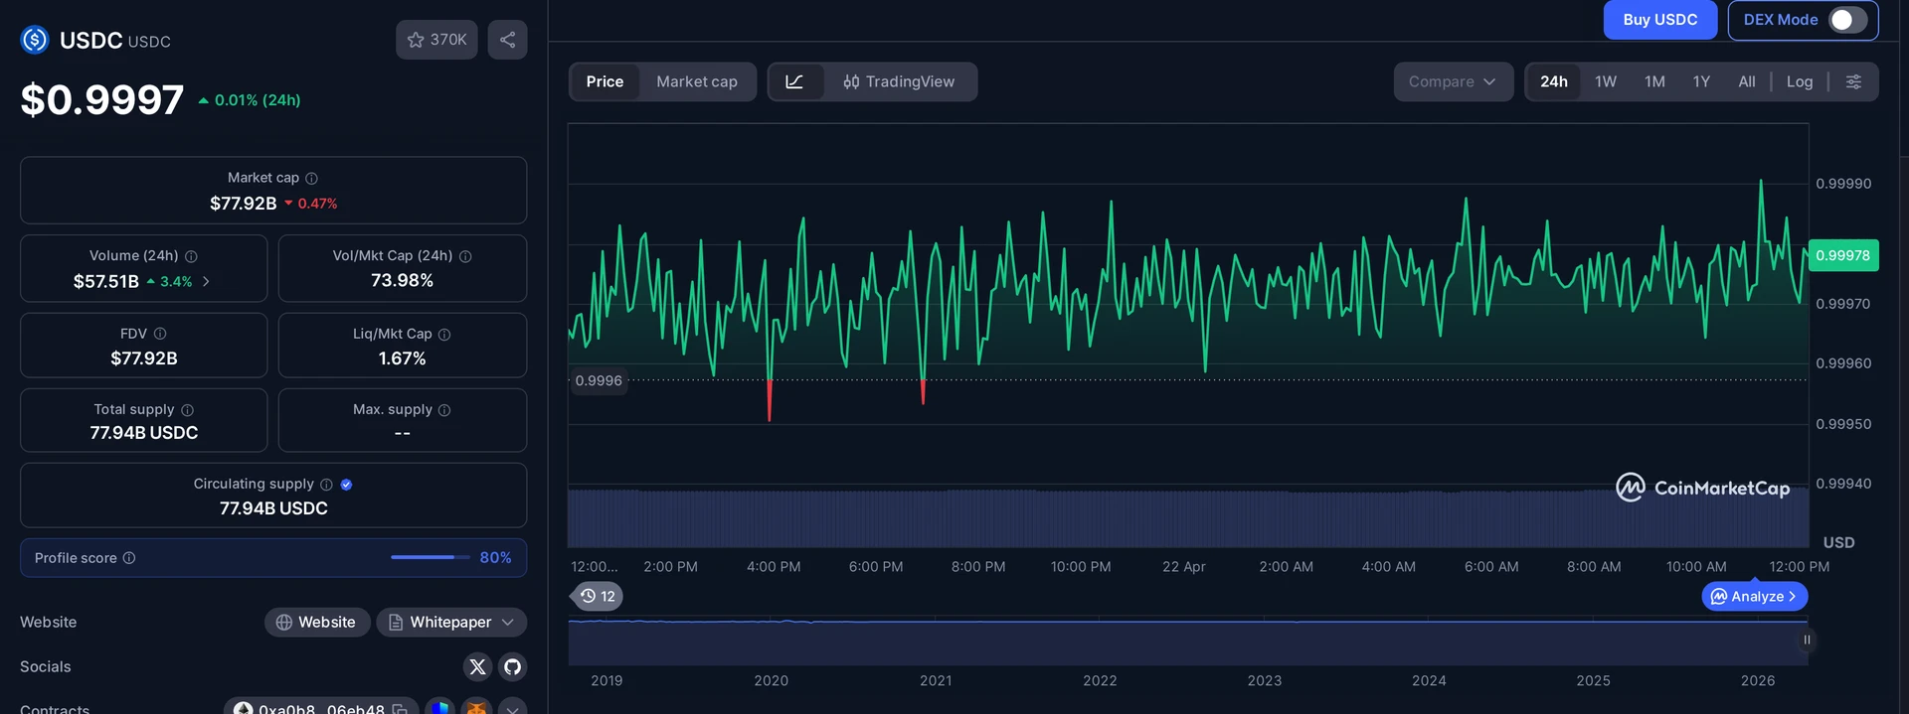The image size is (1909, 714).
Task: Toggle Log scale on chart
Action: [1800, 81]
